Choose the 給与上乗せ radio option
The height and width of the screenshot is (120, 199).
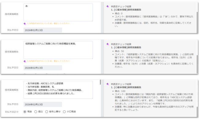(47, 112)
